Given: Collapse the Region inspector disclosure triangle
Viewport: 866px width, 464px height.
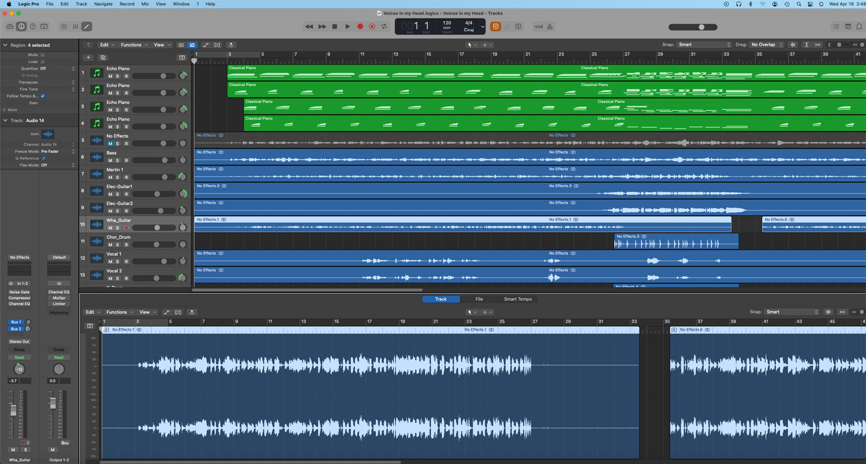Looking at the screenshot, I should (5, 45).
